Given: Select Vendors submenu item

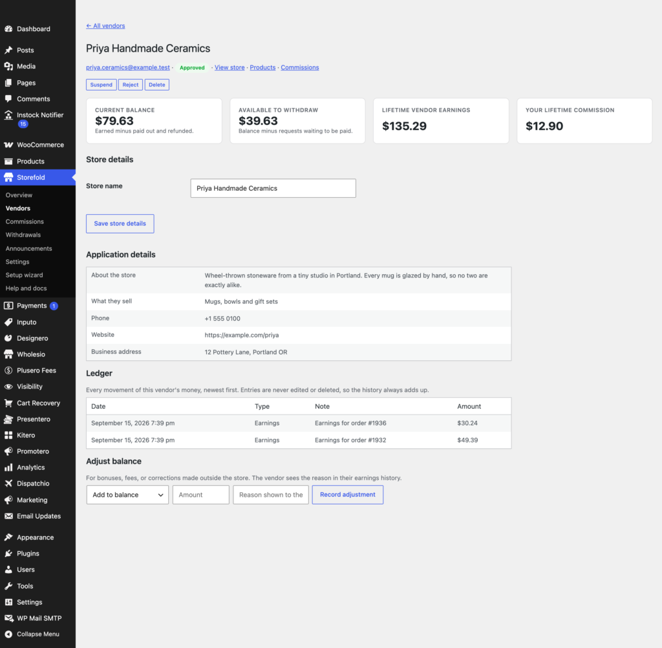Looking at the screenshot, I should click(17, 208).
